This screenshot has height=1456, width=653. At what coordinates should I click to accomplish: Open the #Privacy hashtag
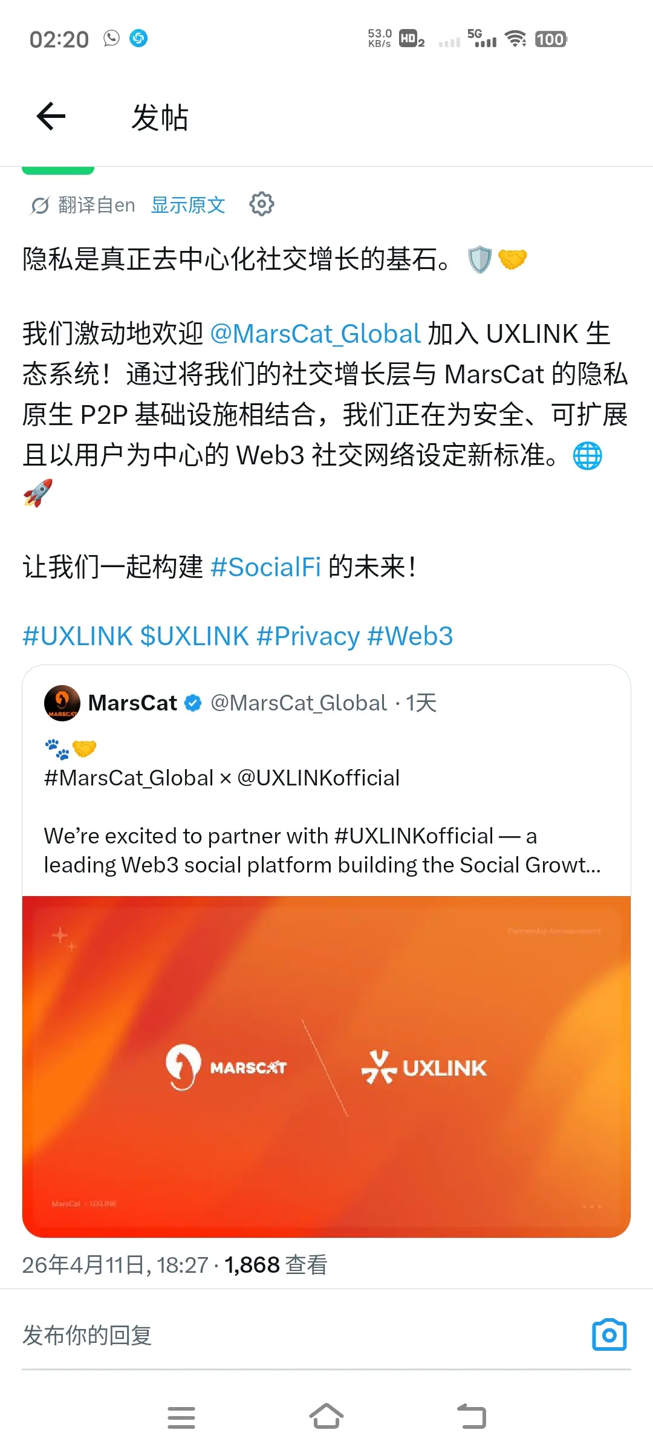pyautogui.click(x=308, y=636)
